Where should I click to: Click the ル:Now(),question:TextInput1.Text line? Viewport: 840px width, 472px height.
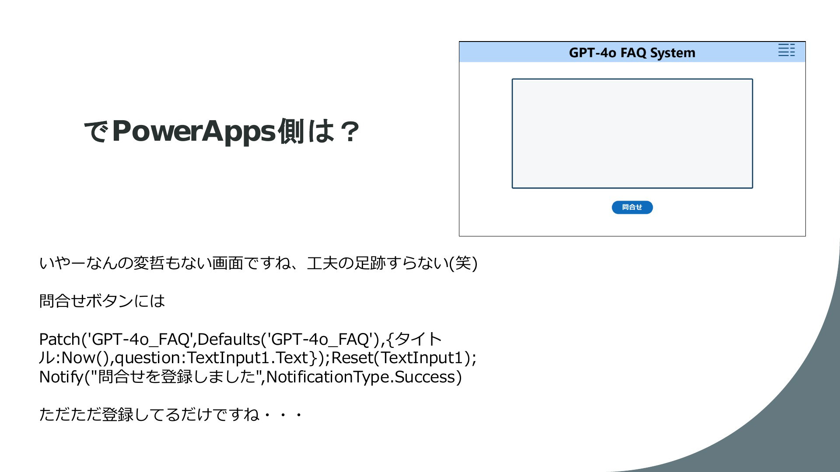tap(258, 357)
